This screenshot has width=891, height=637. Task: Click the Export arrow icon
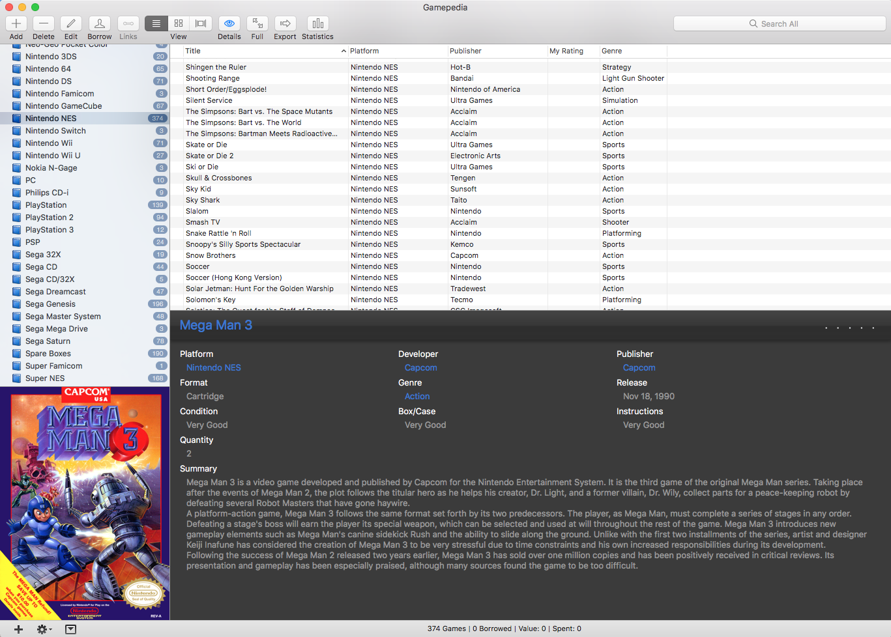point(285,24)
